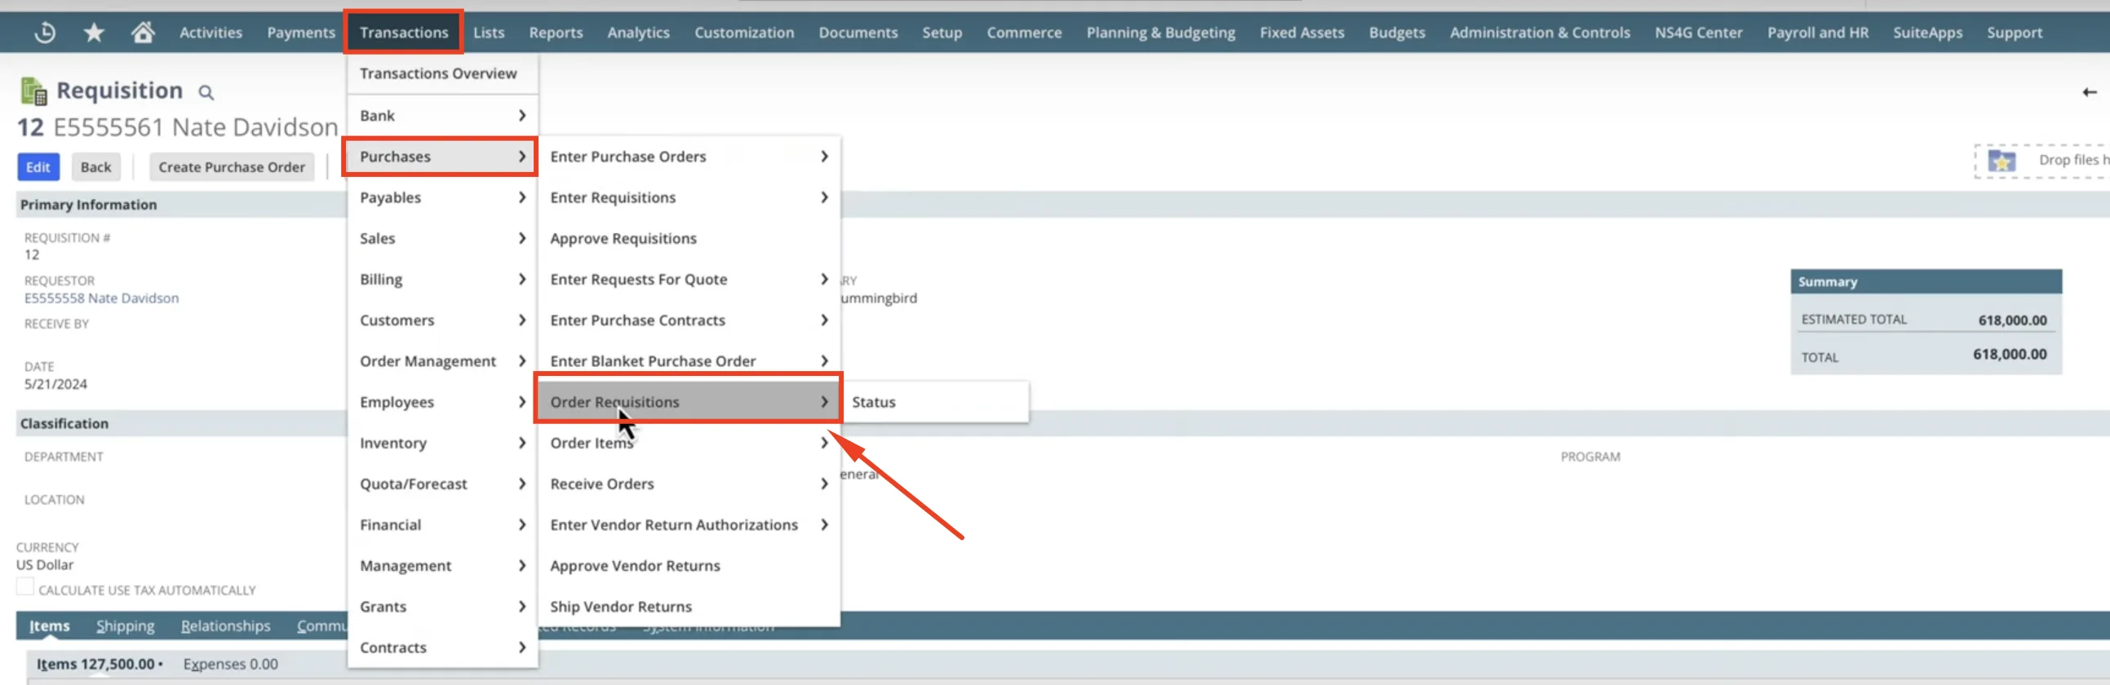Choose Approve Vendor Returns

688,565
